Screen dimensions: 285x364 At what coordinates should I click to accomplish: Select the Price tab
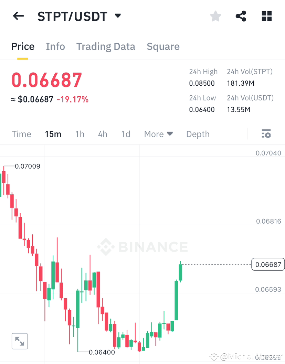[x=23, y=46]
